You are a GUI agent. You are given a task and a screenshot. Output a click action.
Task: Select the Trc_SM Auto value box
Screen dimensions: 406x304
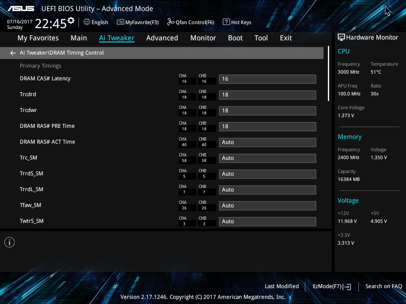coord(268,158)
